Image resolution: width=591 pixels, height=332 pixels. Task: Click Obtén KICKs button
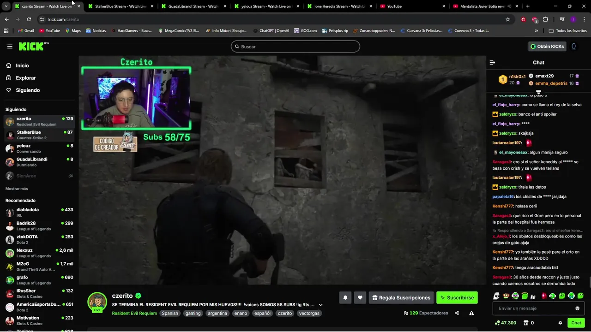[547, 47]
